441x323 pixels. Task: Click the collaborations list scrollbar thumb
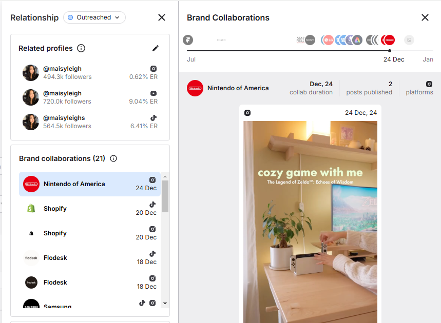point(165,196)
